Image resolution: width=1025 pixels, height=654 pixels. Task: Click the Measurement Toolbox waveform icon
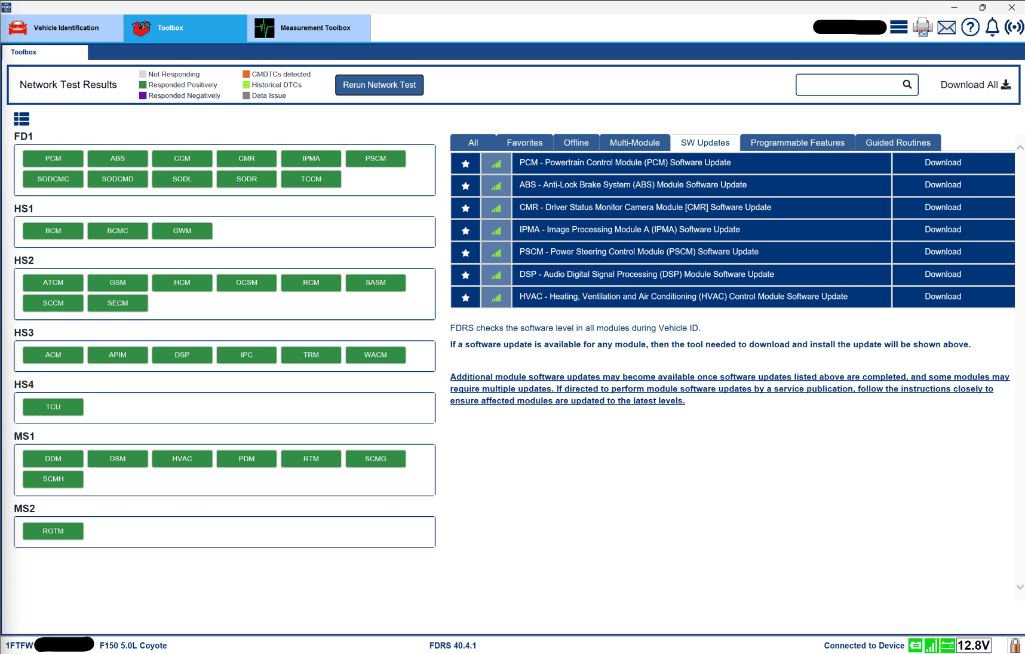[x=264, y=27]
